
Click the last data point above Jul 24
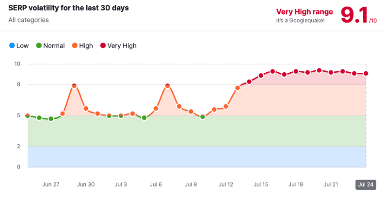[x=366, y=73]
